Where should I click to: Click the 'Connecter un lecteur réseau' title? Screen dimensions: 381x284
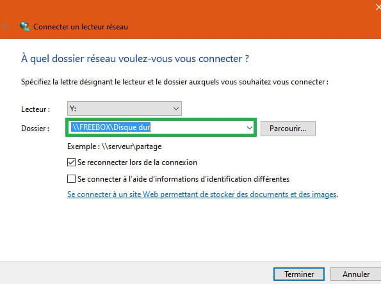81,27
